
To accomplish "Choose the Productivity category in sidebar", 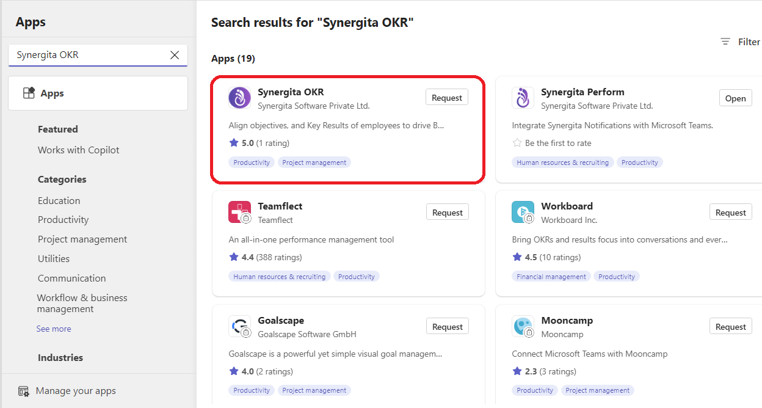I will [64, 220].
